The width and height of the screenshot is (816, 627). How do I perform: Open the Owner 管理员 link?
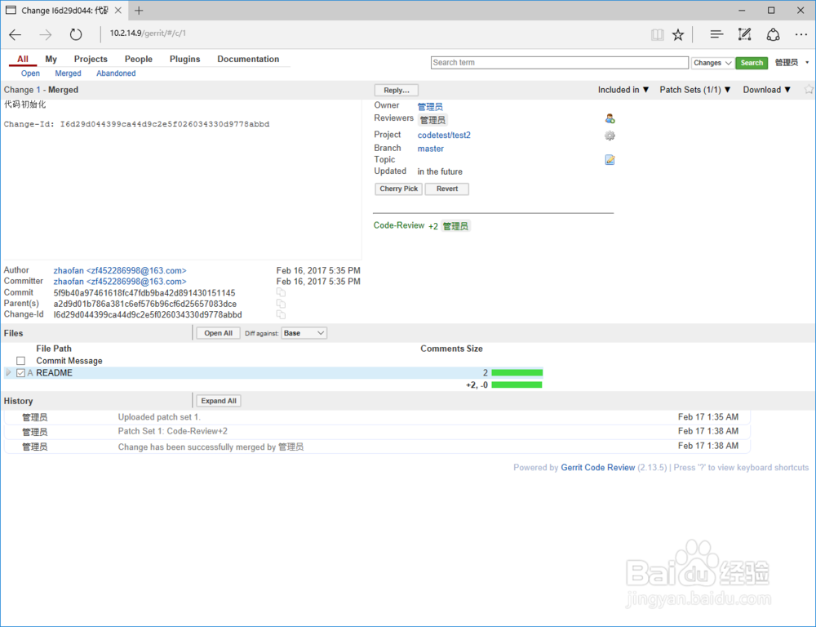430,106
